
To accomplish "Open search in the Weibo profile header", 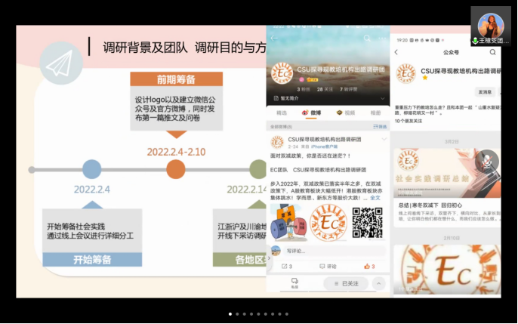I will pos(367,38).
